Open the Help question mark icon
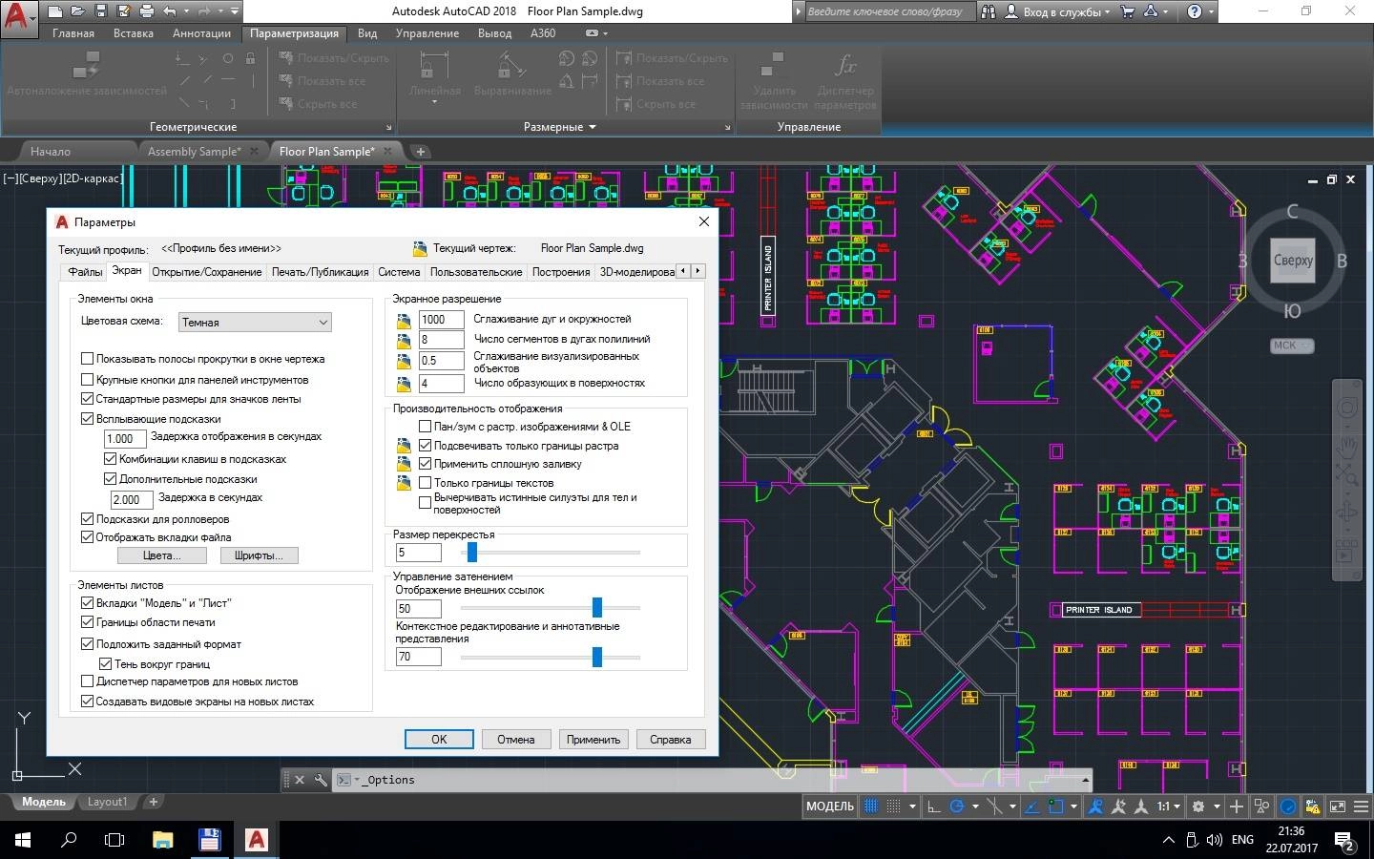Viewport: 1374px width, 859px height. 1194,11
